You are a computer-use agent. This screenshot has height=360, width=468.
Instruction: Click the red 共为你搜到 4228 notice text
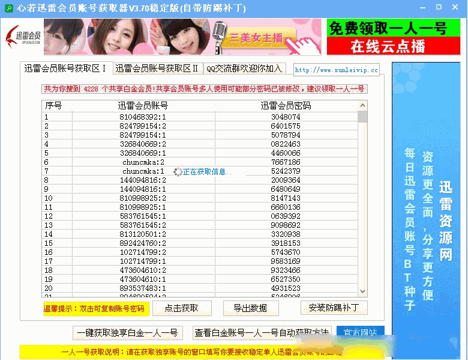(205, 89)
